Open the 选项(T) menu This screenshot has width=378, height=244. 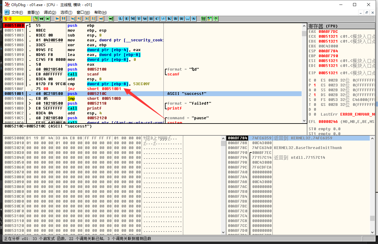click(66, 12)
